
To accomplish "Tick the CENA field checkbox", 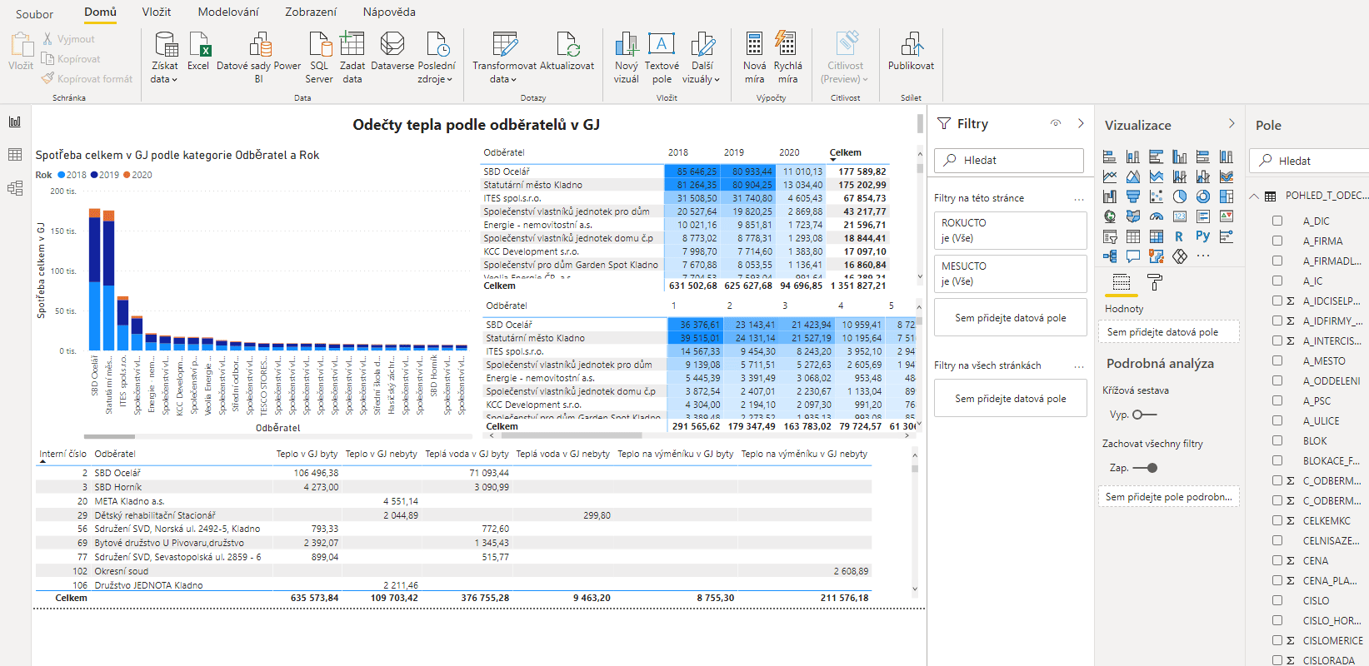I will click(1277, 560).
